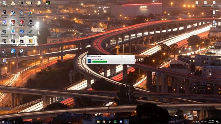Click the large Windows icon beside the progress bar
221x124 pixels.
(89, 61)
